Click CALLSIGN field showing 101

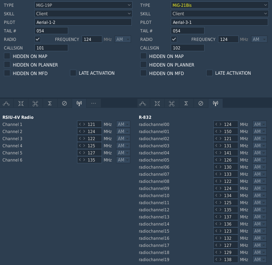51,48
